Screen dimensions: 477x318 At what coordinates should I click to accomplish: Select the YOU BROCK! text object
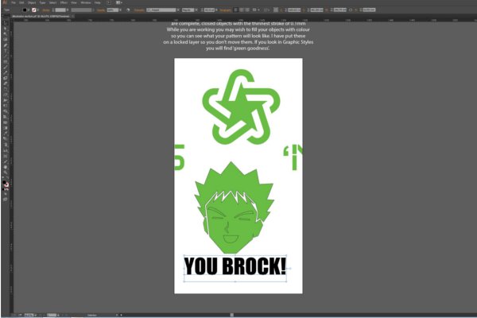tap(235, 266)
